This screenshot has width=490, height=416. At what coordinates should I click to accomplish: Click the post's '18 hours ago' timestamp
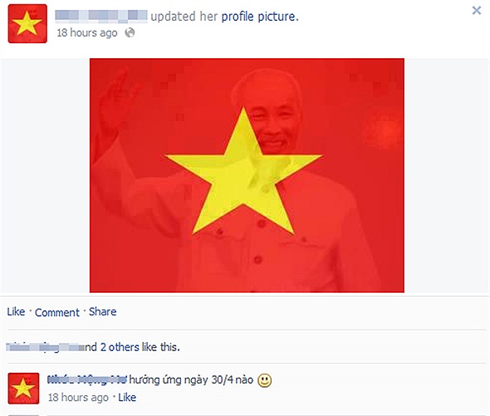click(87, 32)
